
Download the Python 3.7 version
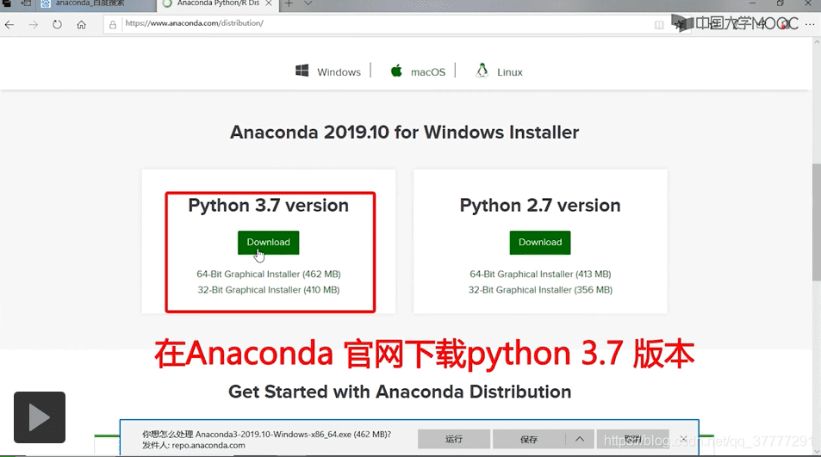[268, 243]
